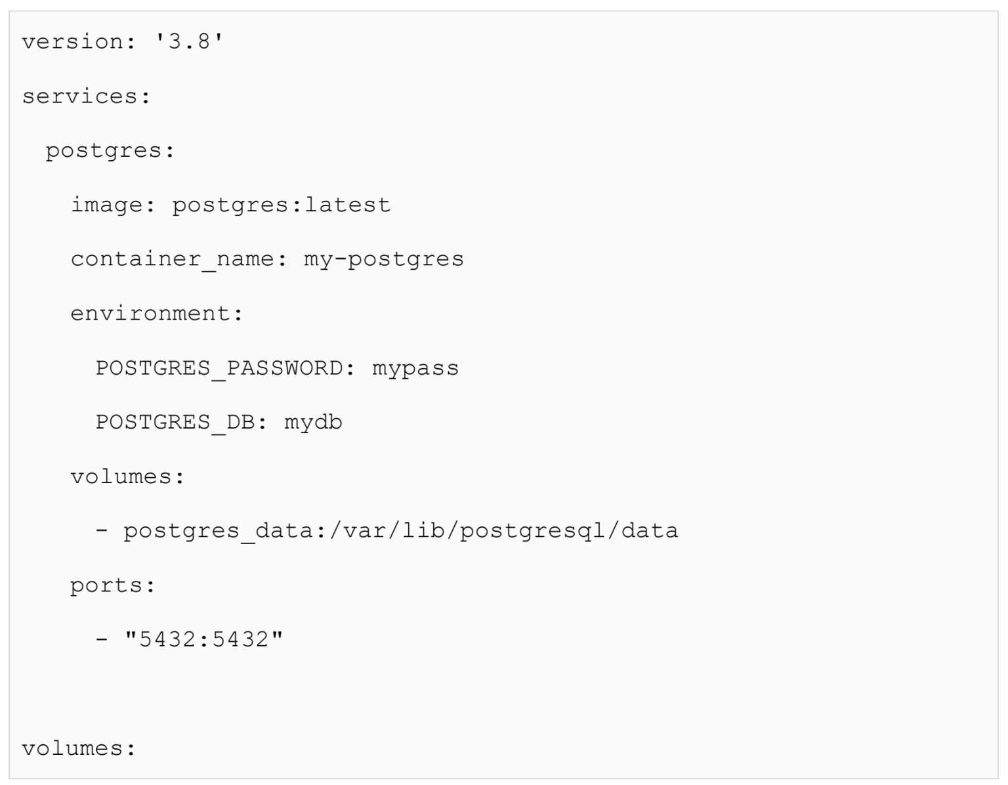Click the ports key

pyautogui.click(x=106, y=585)
